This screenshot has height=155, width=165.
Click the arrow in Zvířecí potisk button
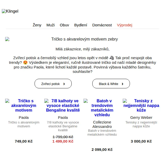(x=64, y=84)
